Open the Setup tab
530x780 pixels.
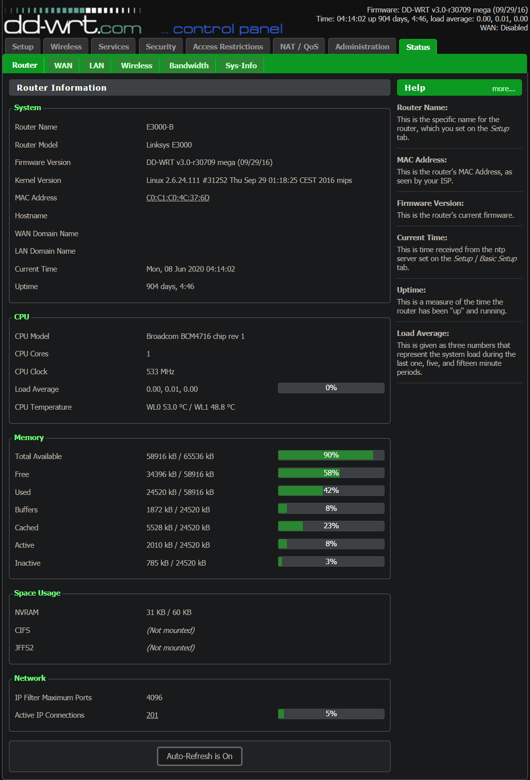22,46
